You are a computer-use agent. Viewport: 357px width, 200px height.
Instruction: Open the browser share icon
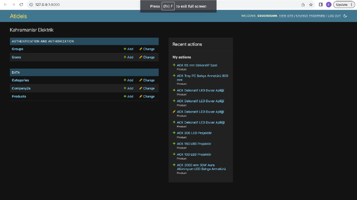pyautogui.click(x=303, y=4)
